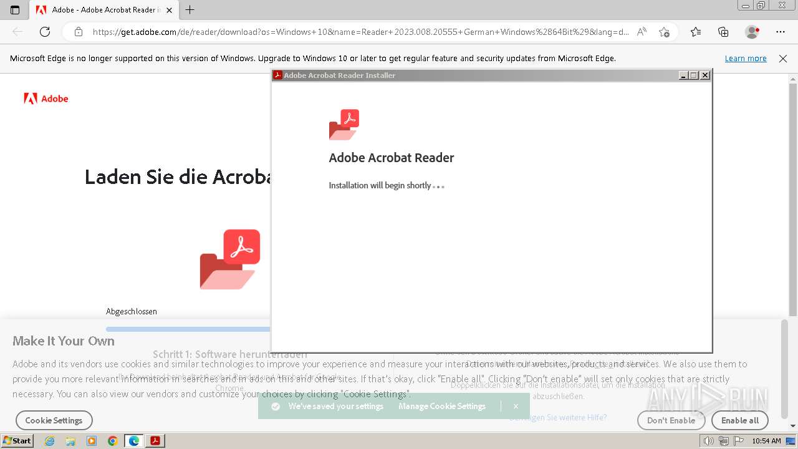Click Enable all cookies
The width and height of the screenshot is (798, 449).
[740, 420]
